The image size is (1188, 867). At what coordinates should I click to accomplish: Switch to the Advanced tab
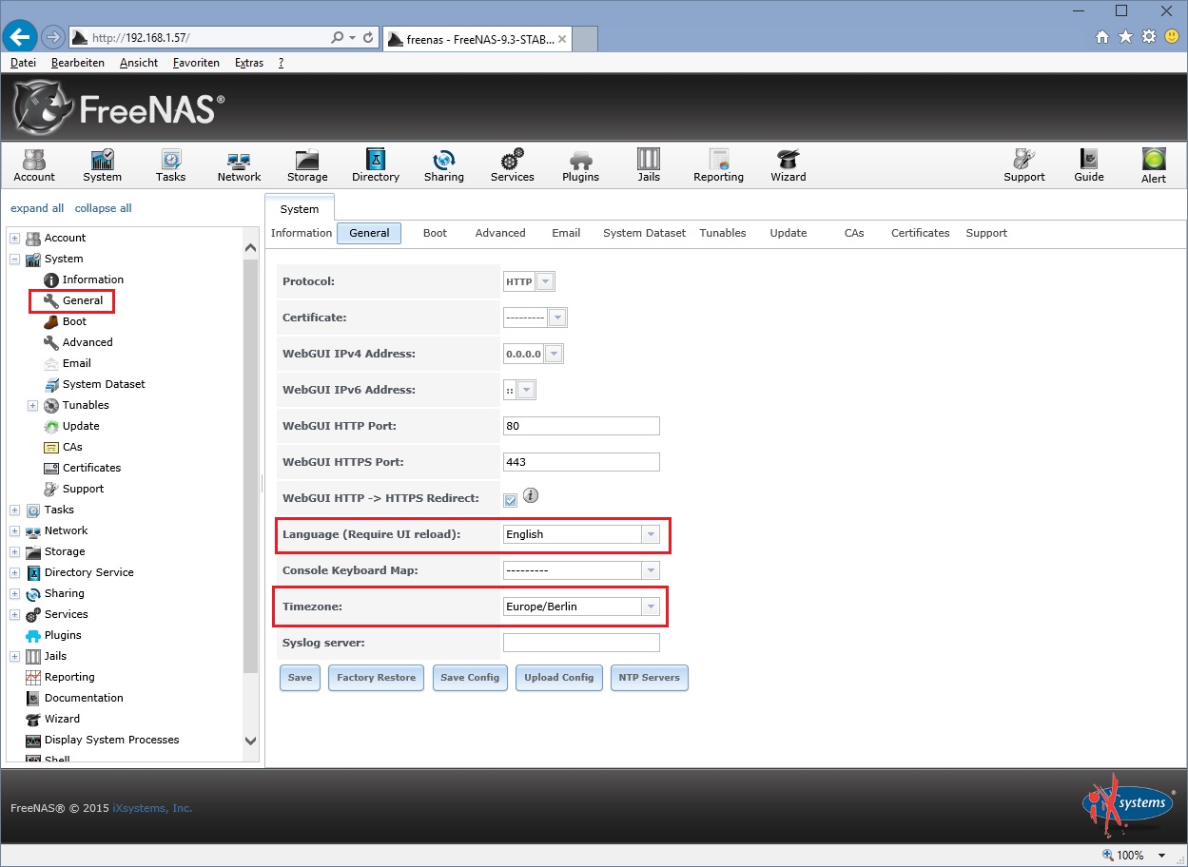[x=500, y=233]
